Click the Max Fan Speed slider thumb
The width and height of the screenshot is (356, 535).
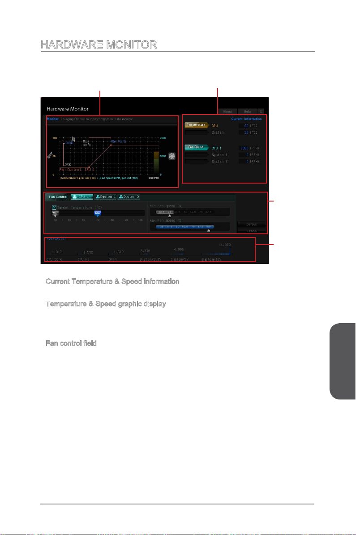tap(209, 231)
